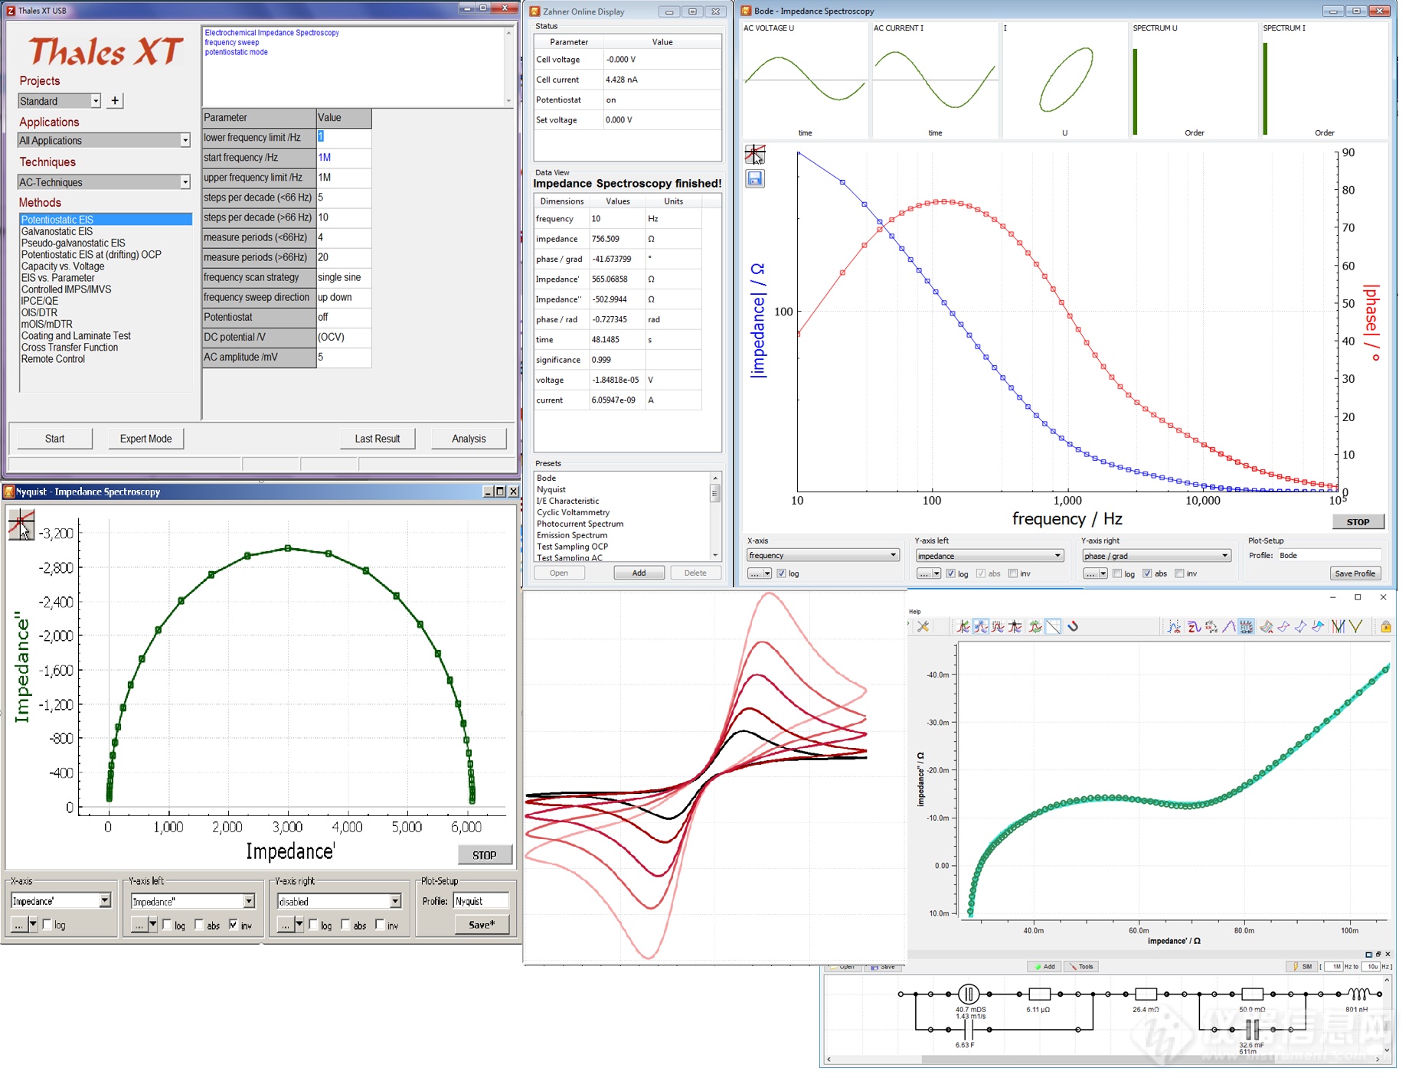Toggle X-axis log checkbox in Bode window

pyautogui.click(x=781, y=573)
